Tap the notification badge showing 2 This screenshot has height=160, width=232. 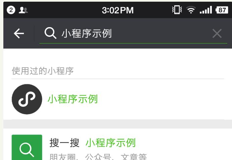11,10
